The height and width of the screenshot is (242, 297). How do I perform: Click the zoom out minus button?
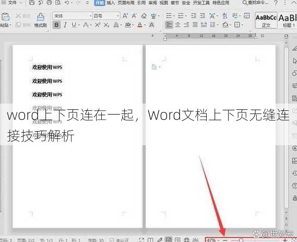(225, 240)
